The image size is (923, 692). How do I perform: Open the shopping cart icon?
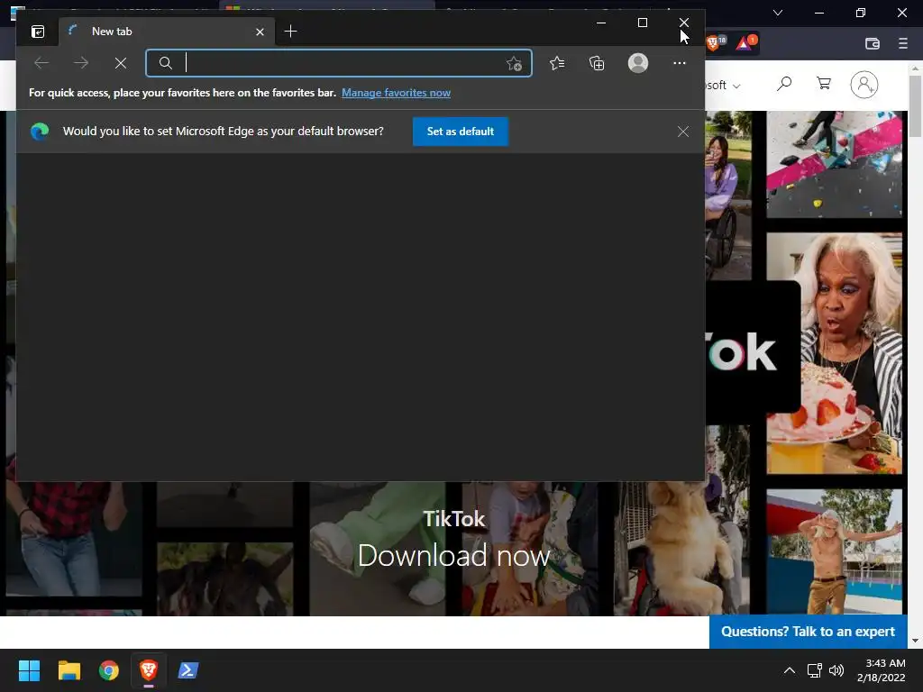pyautogui.click(x=824, y=84)
